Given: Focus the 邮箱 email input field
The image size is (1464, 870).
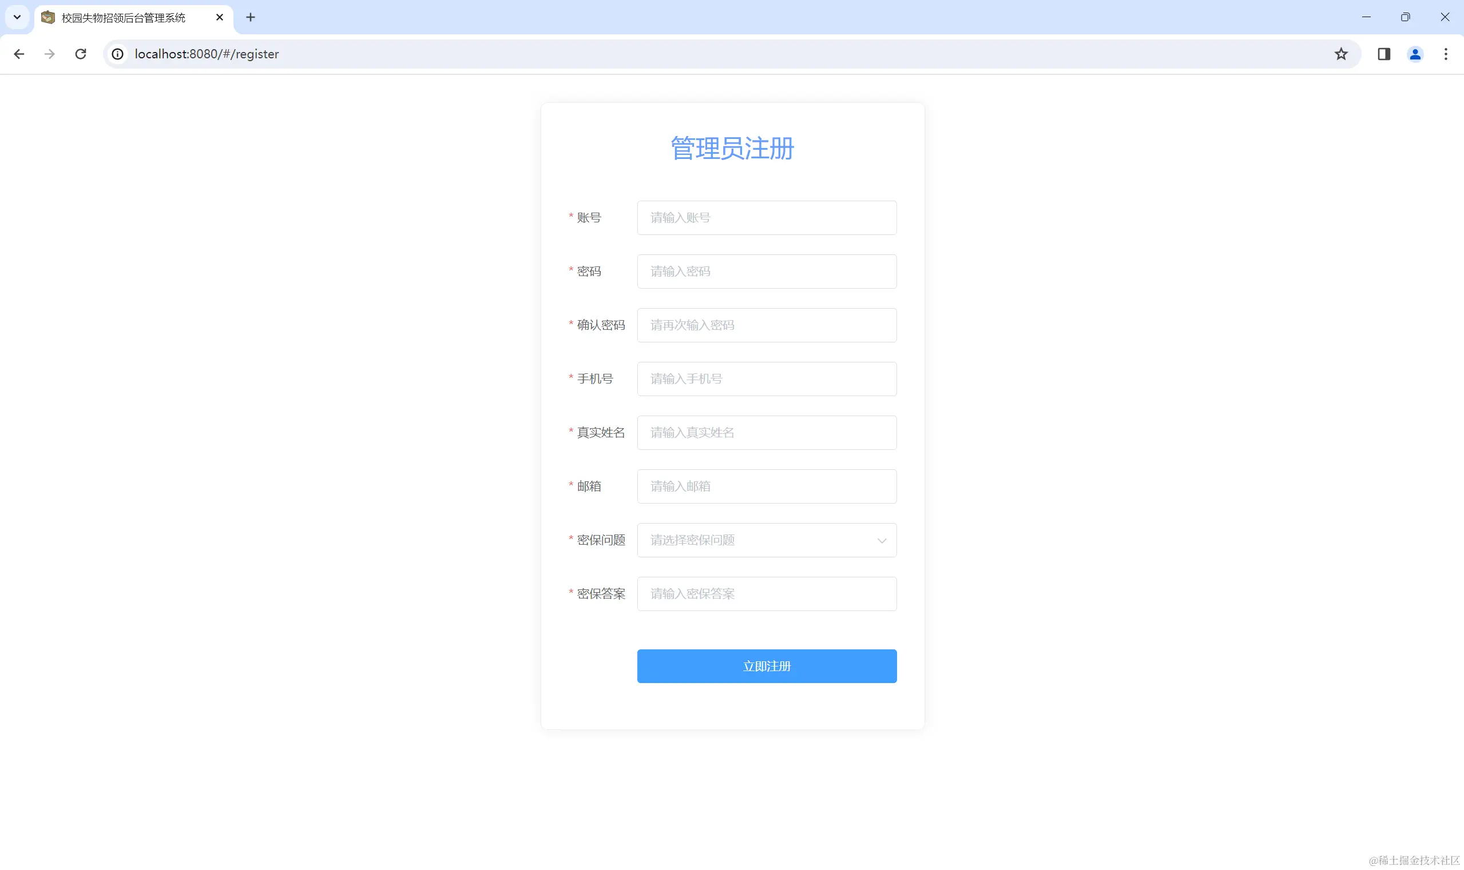Looking at the screenshot, I should [x=767, y=486].
